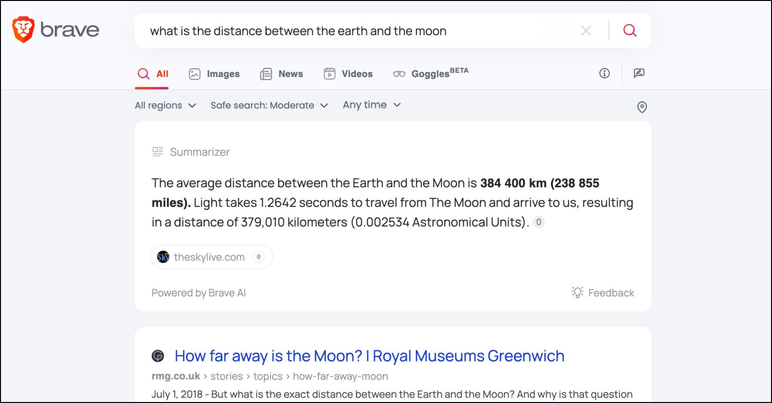Screen dimensions: 772x403
Task: Open the Goggles BETA tab
Action: coord(430,73)
